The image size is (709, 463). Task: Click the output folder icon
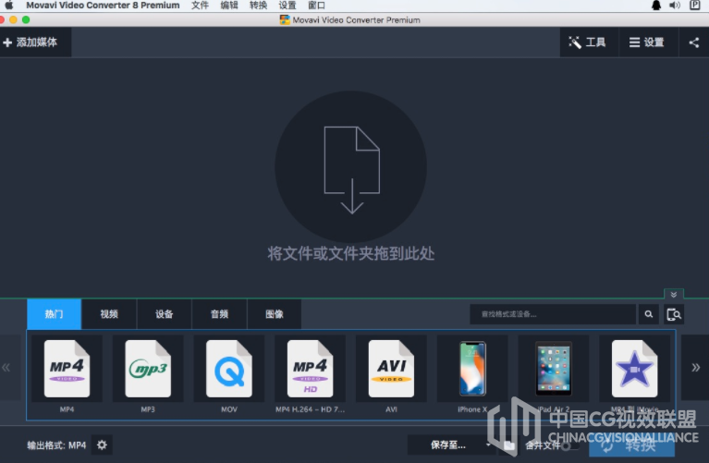[509, 445]
